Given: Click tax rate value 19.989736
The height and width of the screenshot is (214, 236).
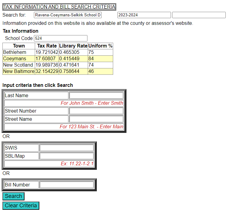Looking at the screenshot, I should (x=47, y=65).
